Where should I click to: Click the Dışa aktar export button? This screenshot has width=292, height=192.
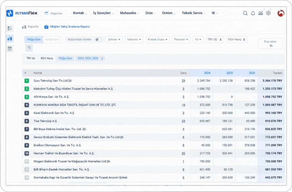tap(270, 43)
